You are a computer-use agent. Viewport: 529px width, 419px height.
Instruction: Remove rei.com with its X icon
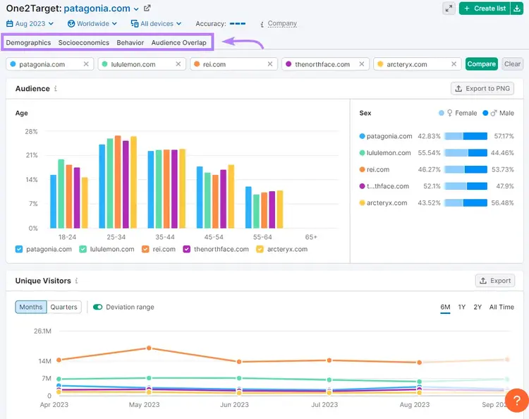tap(270, 64)
